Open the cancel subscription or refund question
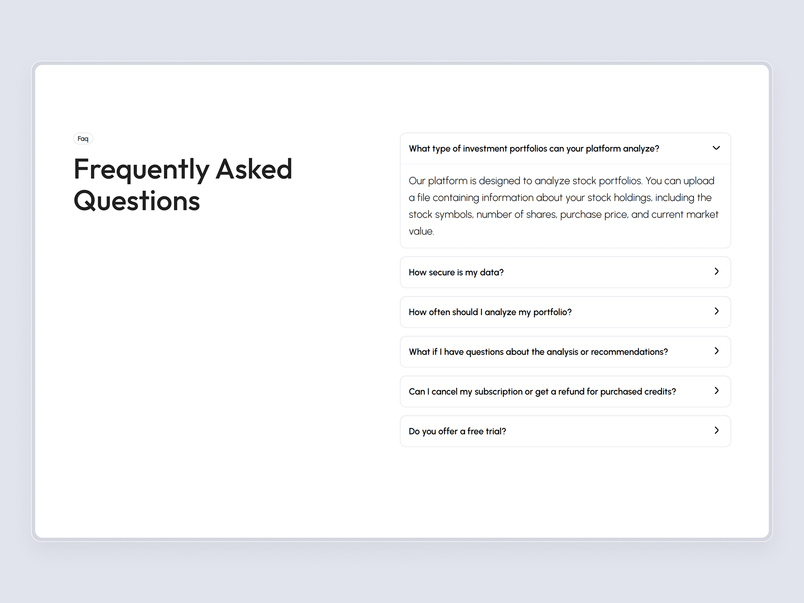 click(x=564, y=392)
